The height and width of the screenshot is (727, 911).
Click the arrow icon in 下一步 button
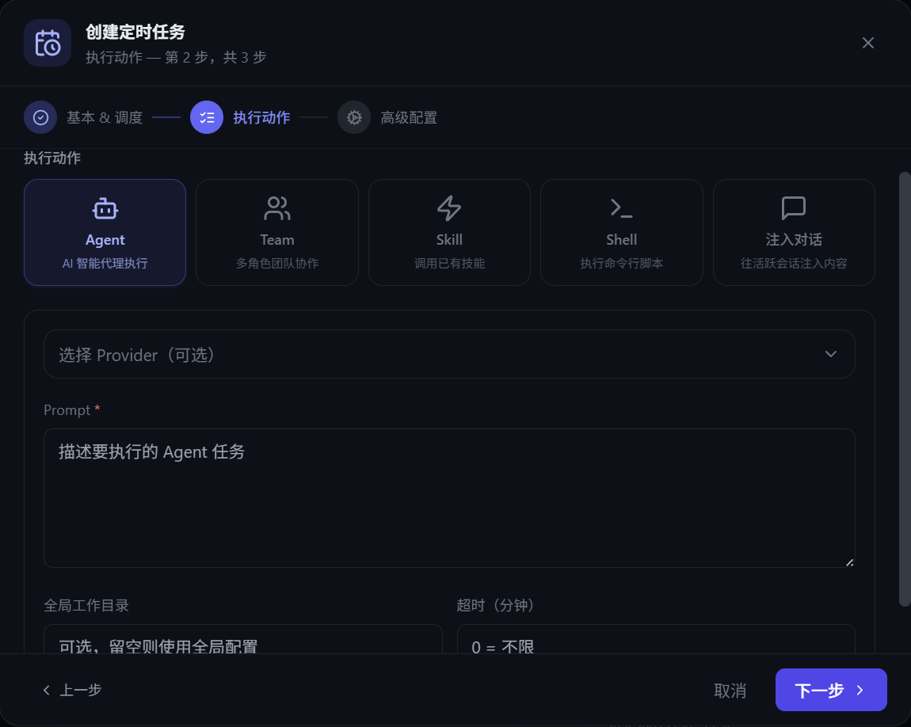tap(860, 690)
